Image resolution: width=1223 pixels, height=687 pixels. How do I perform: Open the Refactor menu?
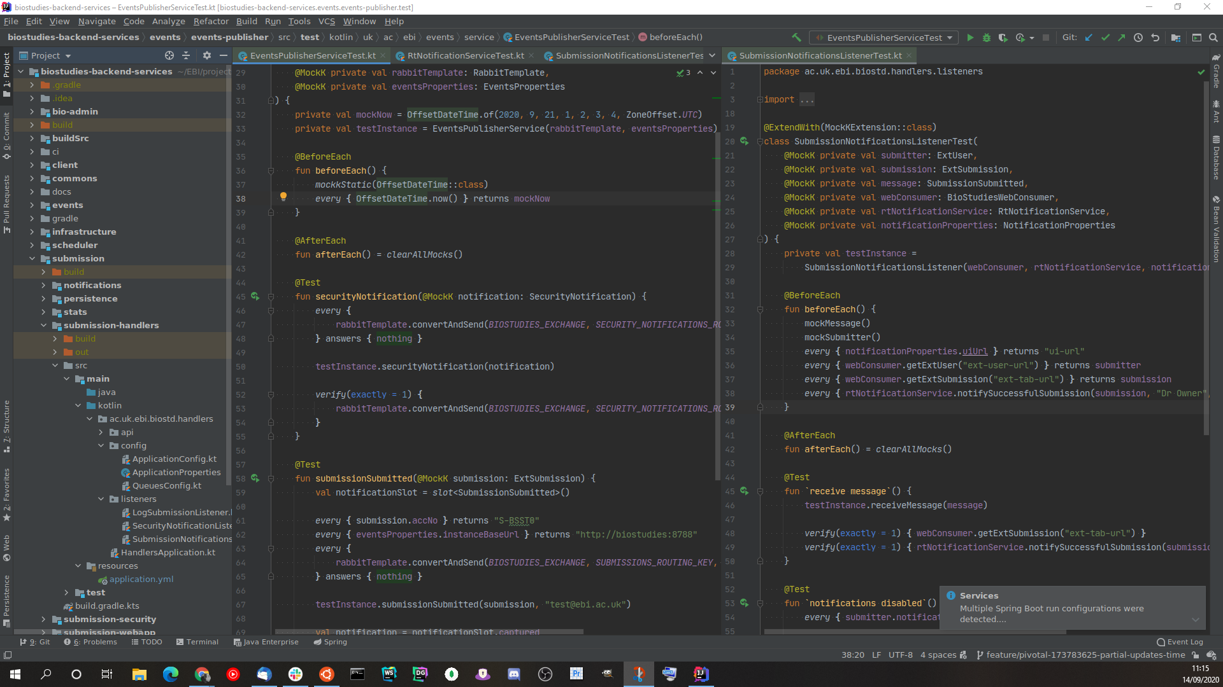(x=210, y=21)
